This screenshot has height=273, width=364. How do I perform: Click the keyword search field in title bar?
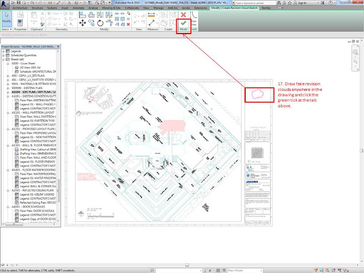point(255,3)
